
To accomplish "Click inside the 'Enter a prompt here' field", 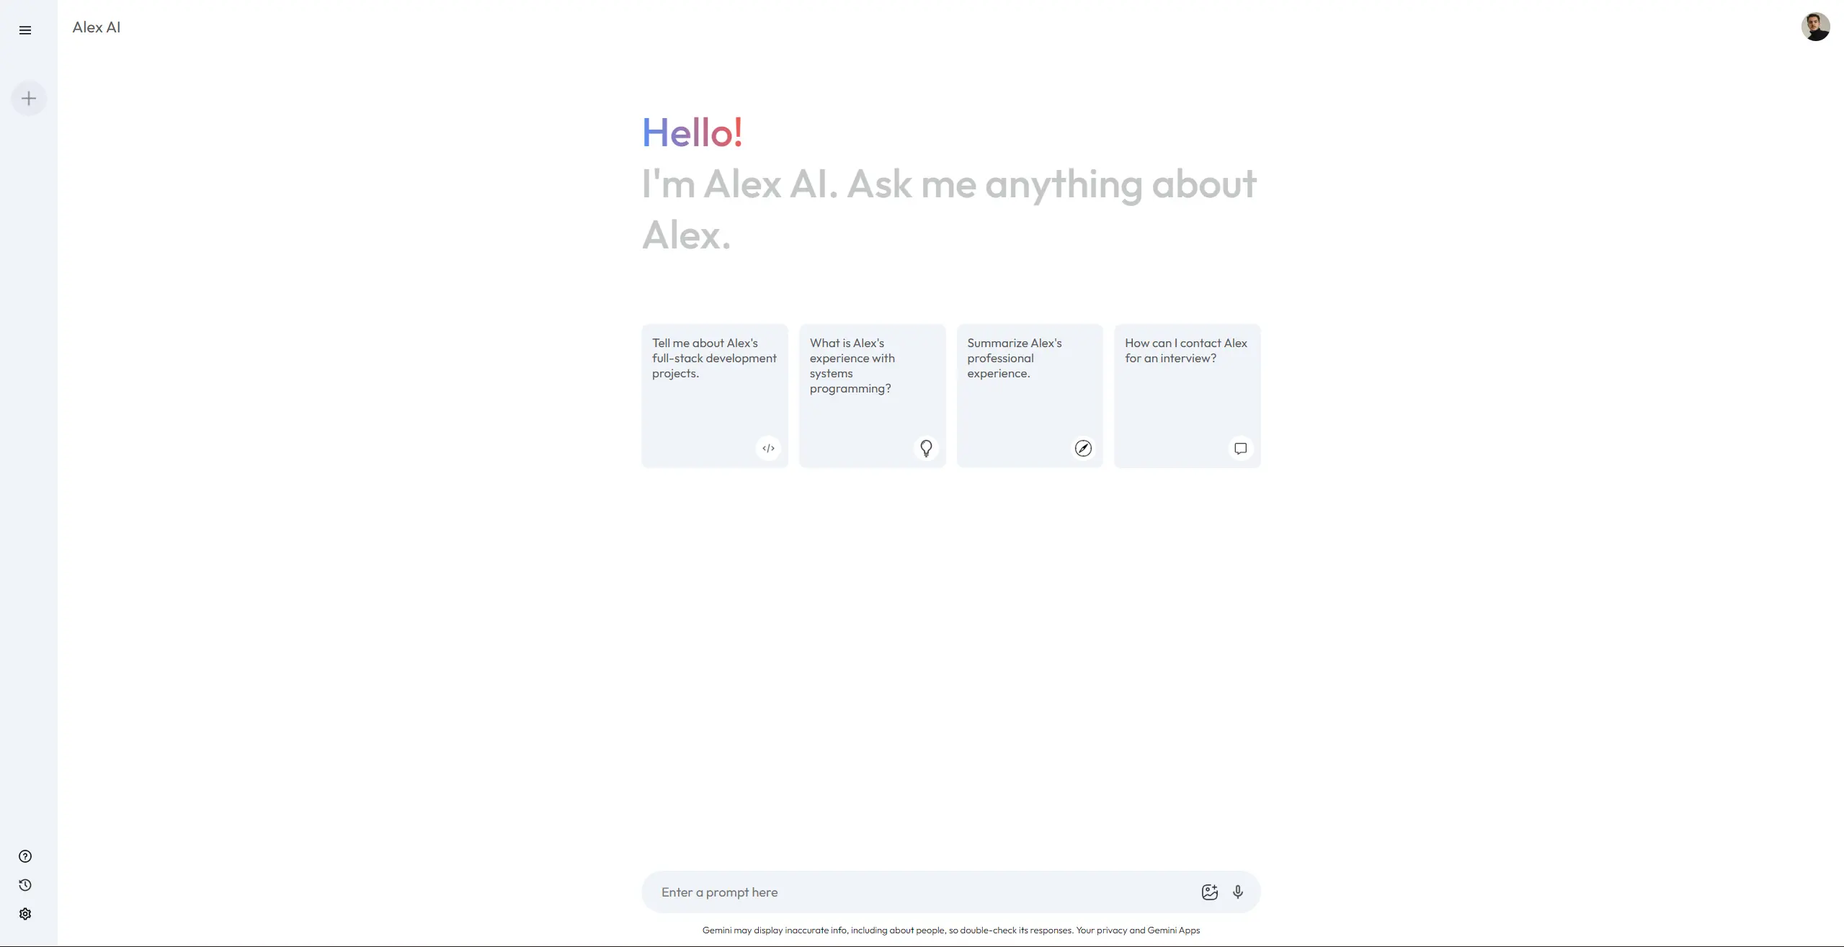I will (x=865, y=892).
